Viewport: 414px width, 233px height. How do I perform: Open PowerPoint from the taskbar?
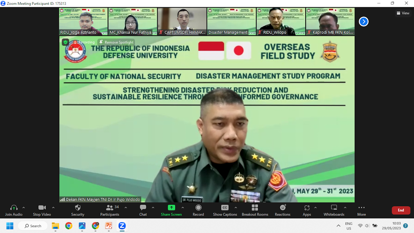click(109, 226)
